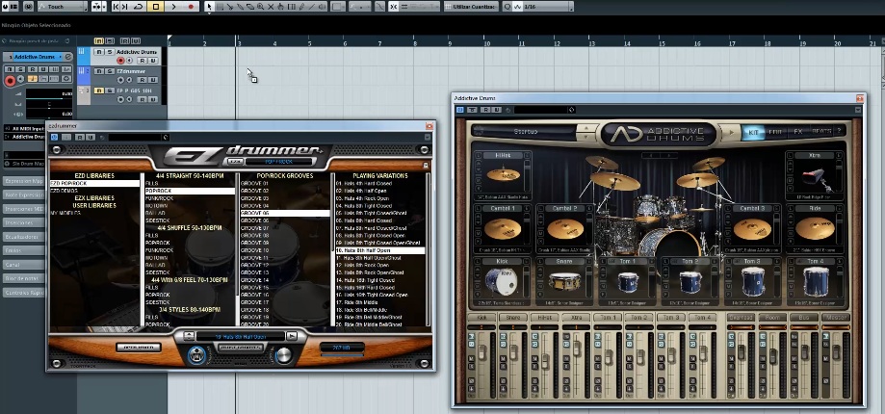885x414 pixels.
Task: Switch to the KIT tab in Addictive Drums
Action: 753,132
